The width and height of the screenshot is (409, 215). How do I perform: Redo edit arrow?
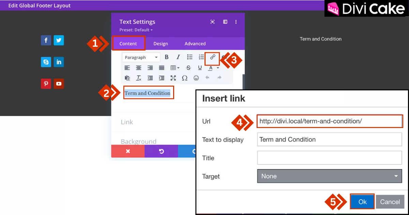coord(219,78)
